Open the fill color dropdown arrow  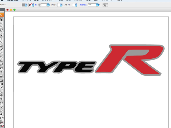tap(26, 5)
